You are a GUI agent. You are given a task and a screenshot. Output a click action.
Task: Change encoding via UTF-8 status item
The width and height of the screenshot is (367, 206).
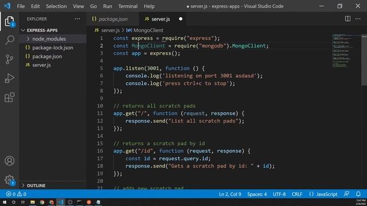[279, 194]
